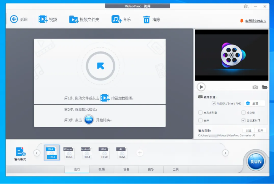Add a new format with plus button
This screenshot has height=184, width=274.
(x=140, y=153)
